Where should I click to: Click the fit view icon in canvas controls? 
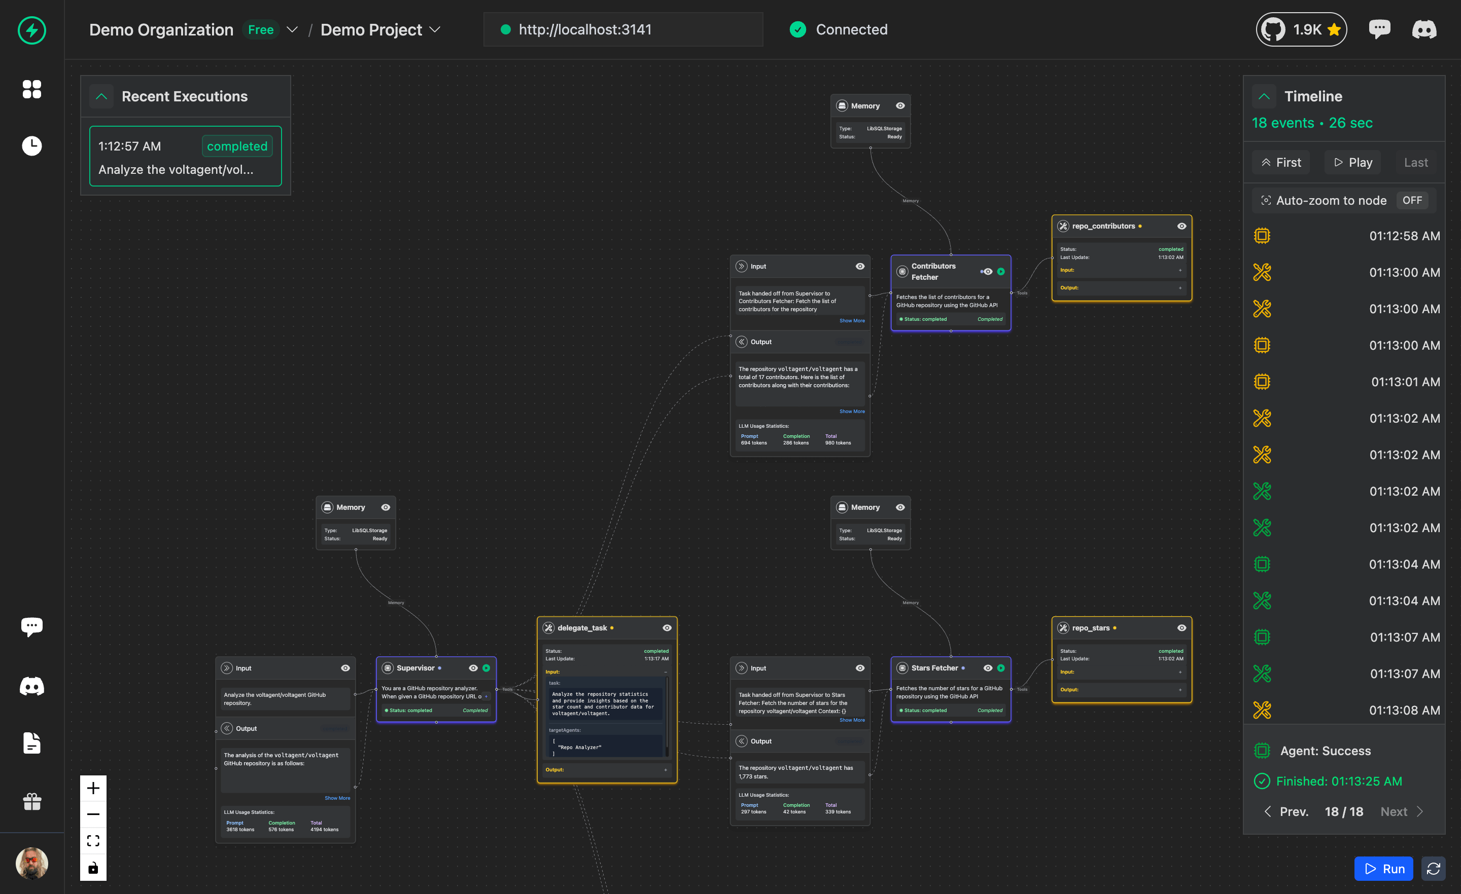(93, 841)
